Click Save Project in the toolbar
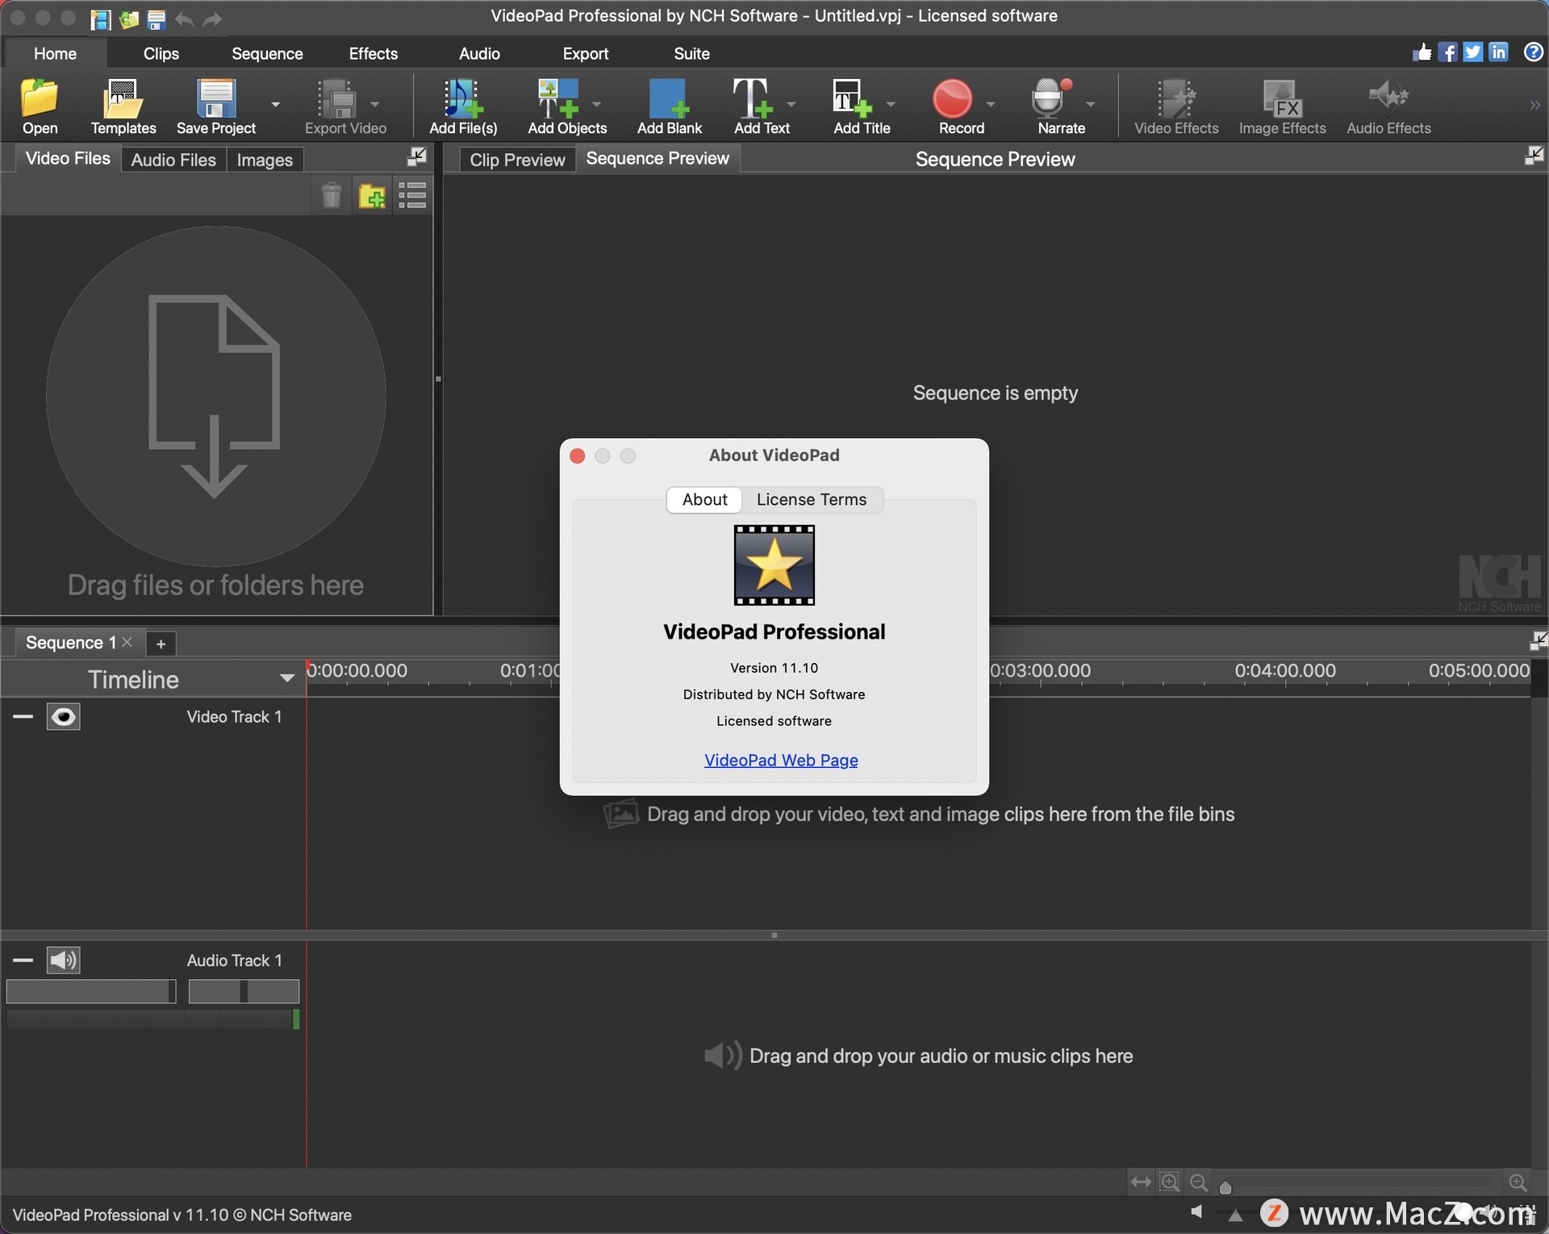 (216, 106)
